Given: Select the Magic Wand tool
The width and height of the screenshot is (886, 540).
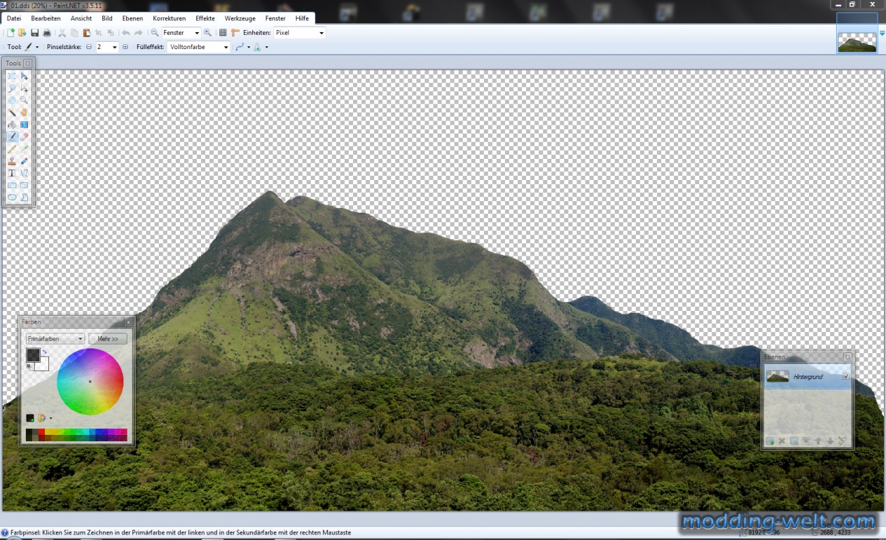Looking at the screenshot, I should [x=12, y=112].
